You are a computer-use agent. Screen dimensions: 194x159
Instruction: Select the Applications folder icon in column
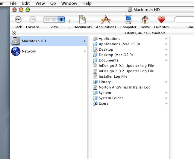click(x=95, y=39)
